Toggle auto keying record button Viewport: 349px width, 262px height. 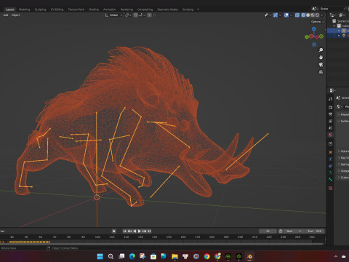tap(114, 231)
